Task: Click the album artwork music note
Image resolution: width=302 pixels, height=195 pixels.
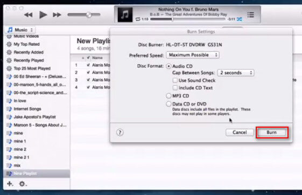Action: 125,15
